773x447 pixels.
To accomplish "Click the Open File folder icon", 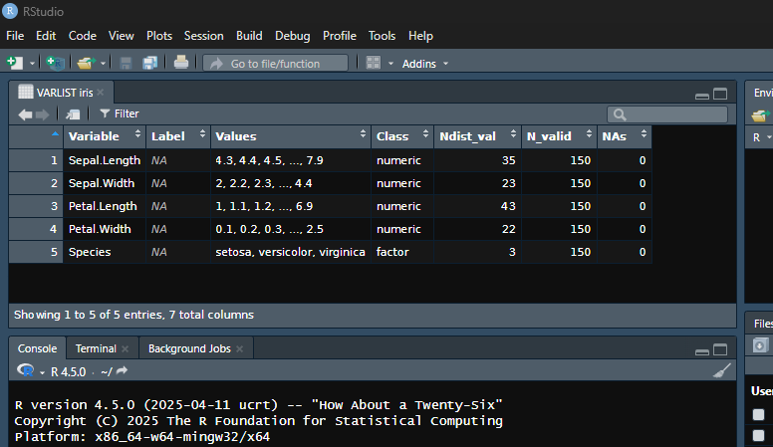I will click(85, 63).
